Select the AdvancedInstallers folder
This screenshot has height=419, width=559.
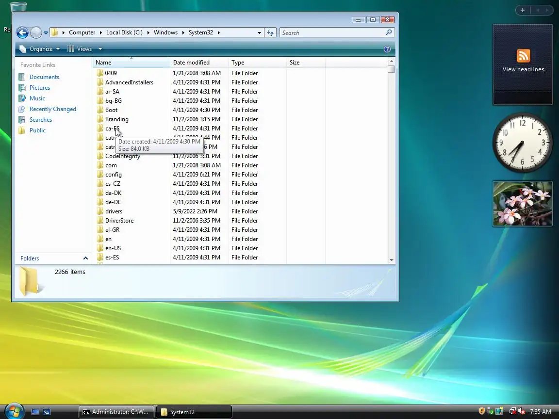click(x=129, y=82)
